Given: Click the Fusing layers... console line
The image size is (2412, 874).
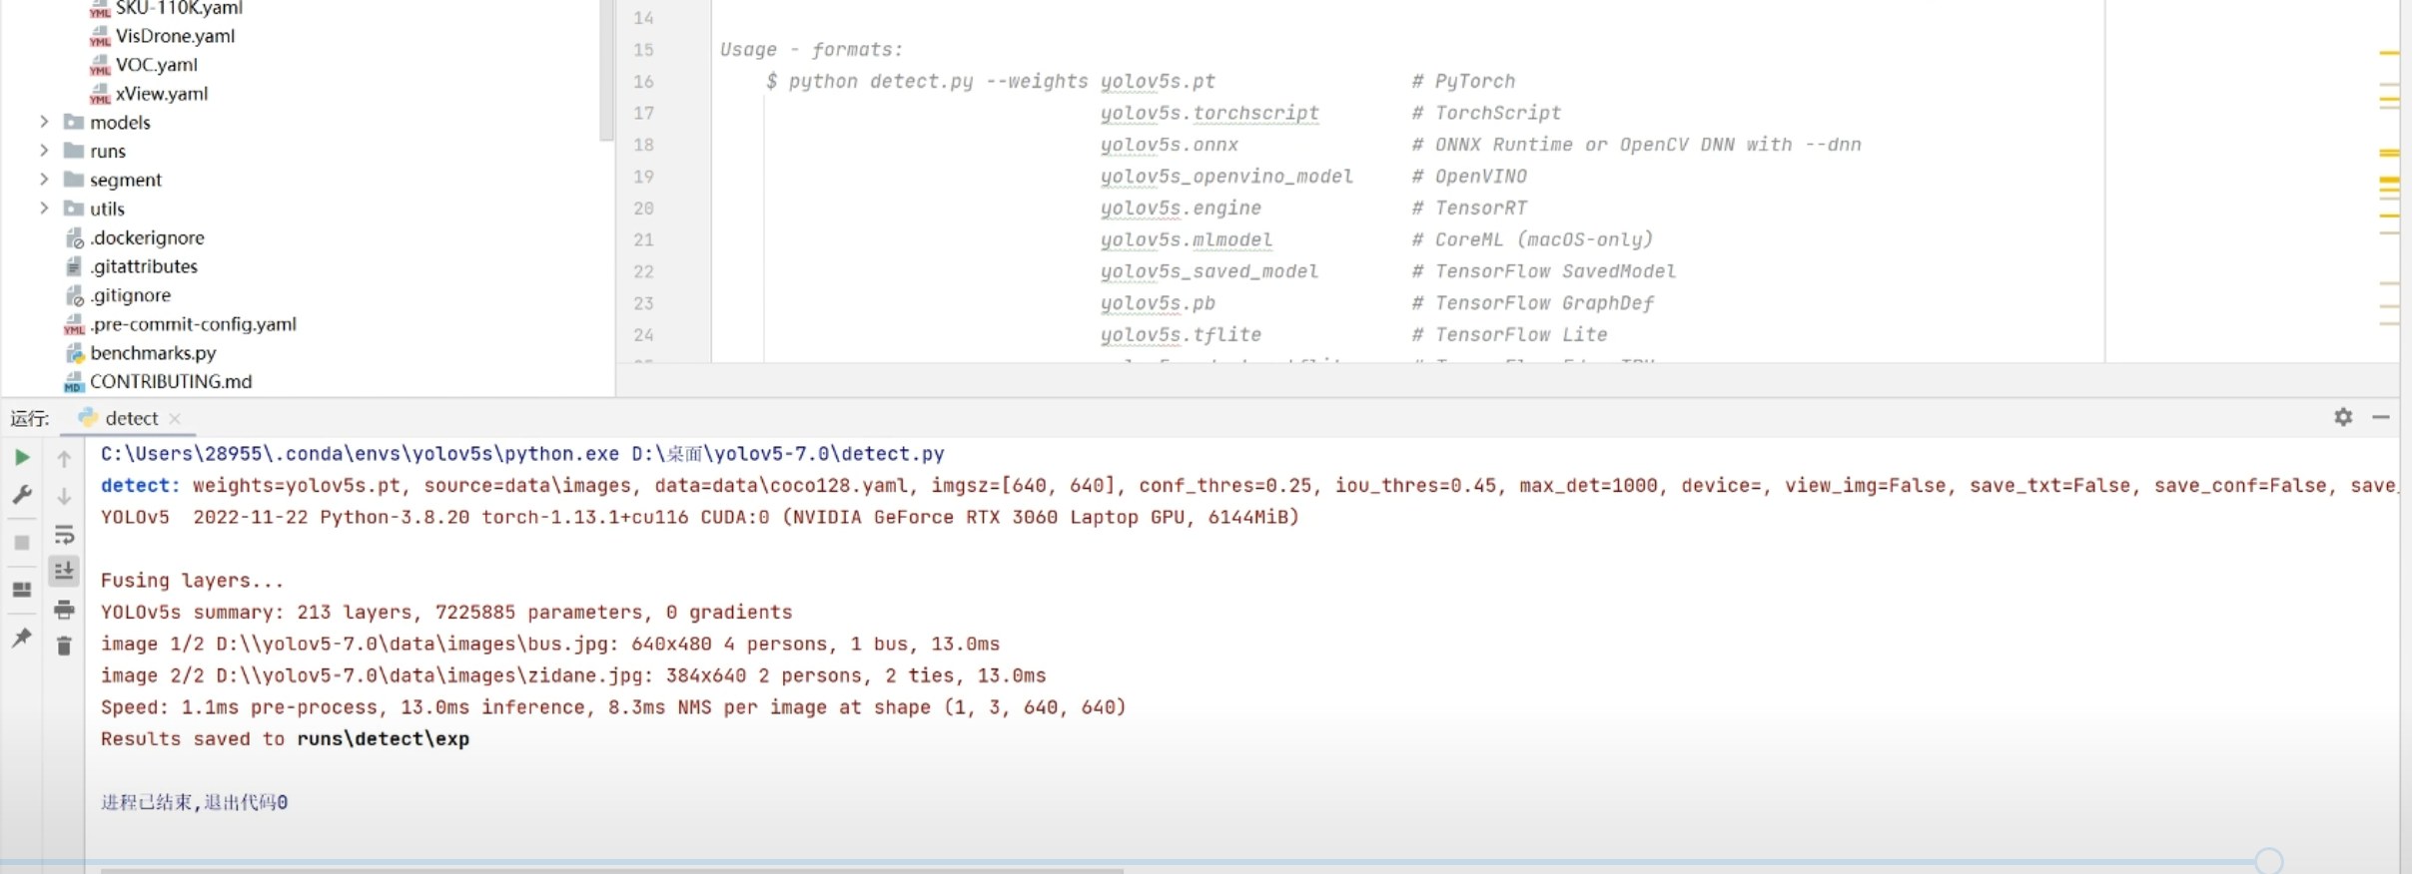Looking at the screenshot, I should tap(192, 582).
